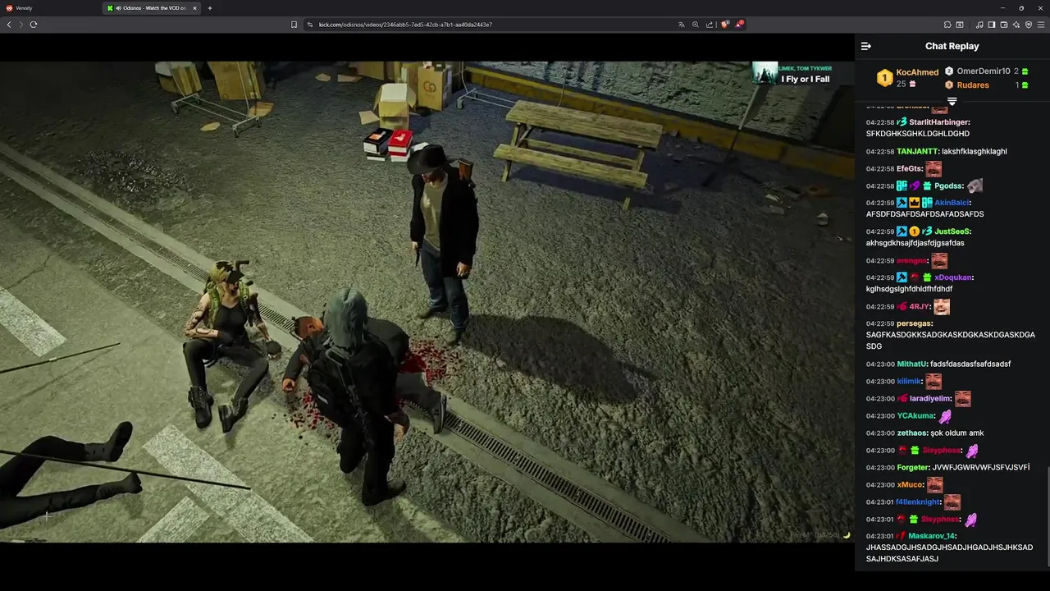Click the pink gift icon under KocAhmed
Image resolution: width=1050 pixels, height=591 pixels.
[912, 85]
